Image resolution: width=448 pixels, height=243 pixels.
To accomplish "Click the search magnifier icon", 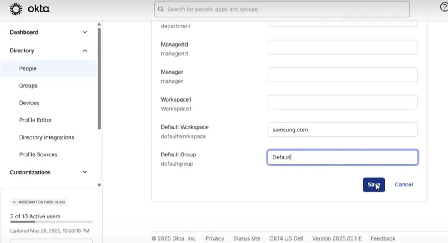I will (x=161, y=9).
